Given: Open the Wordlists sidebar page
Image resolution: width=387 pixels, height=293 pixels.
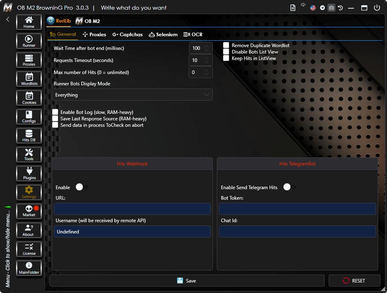Looking at the screenshot, I should click(x=29, y=79).
